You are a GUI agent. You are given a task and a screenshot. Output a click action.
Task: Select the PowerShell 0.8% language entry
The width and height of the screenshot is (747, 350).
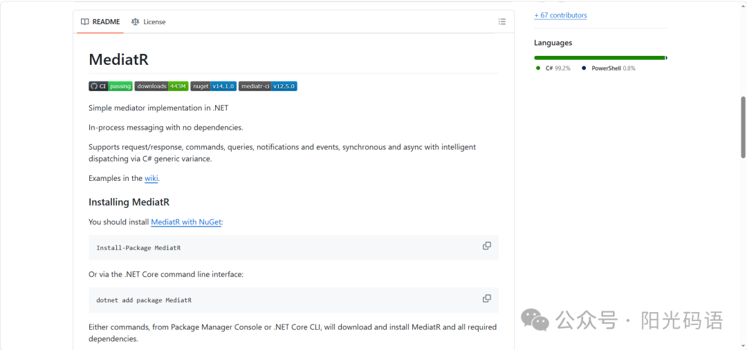[609, 68]
